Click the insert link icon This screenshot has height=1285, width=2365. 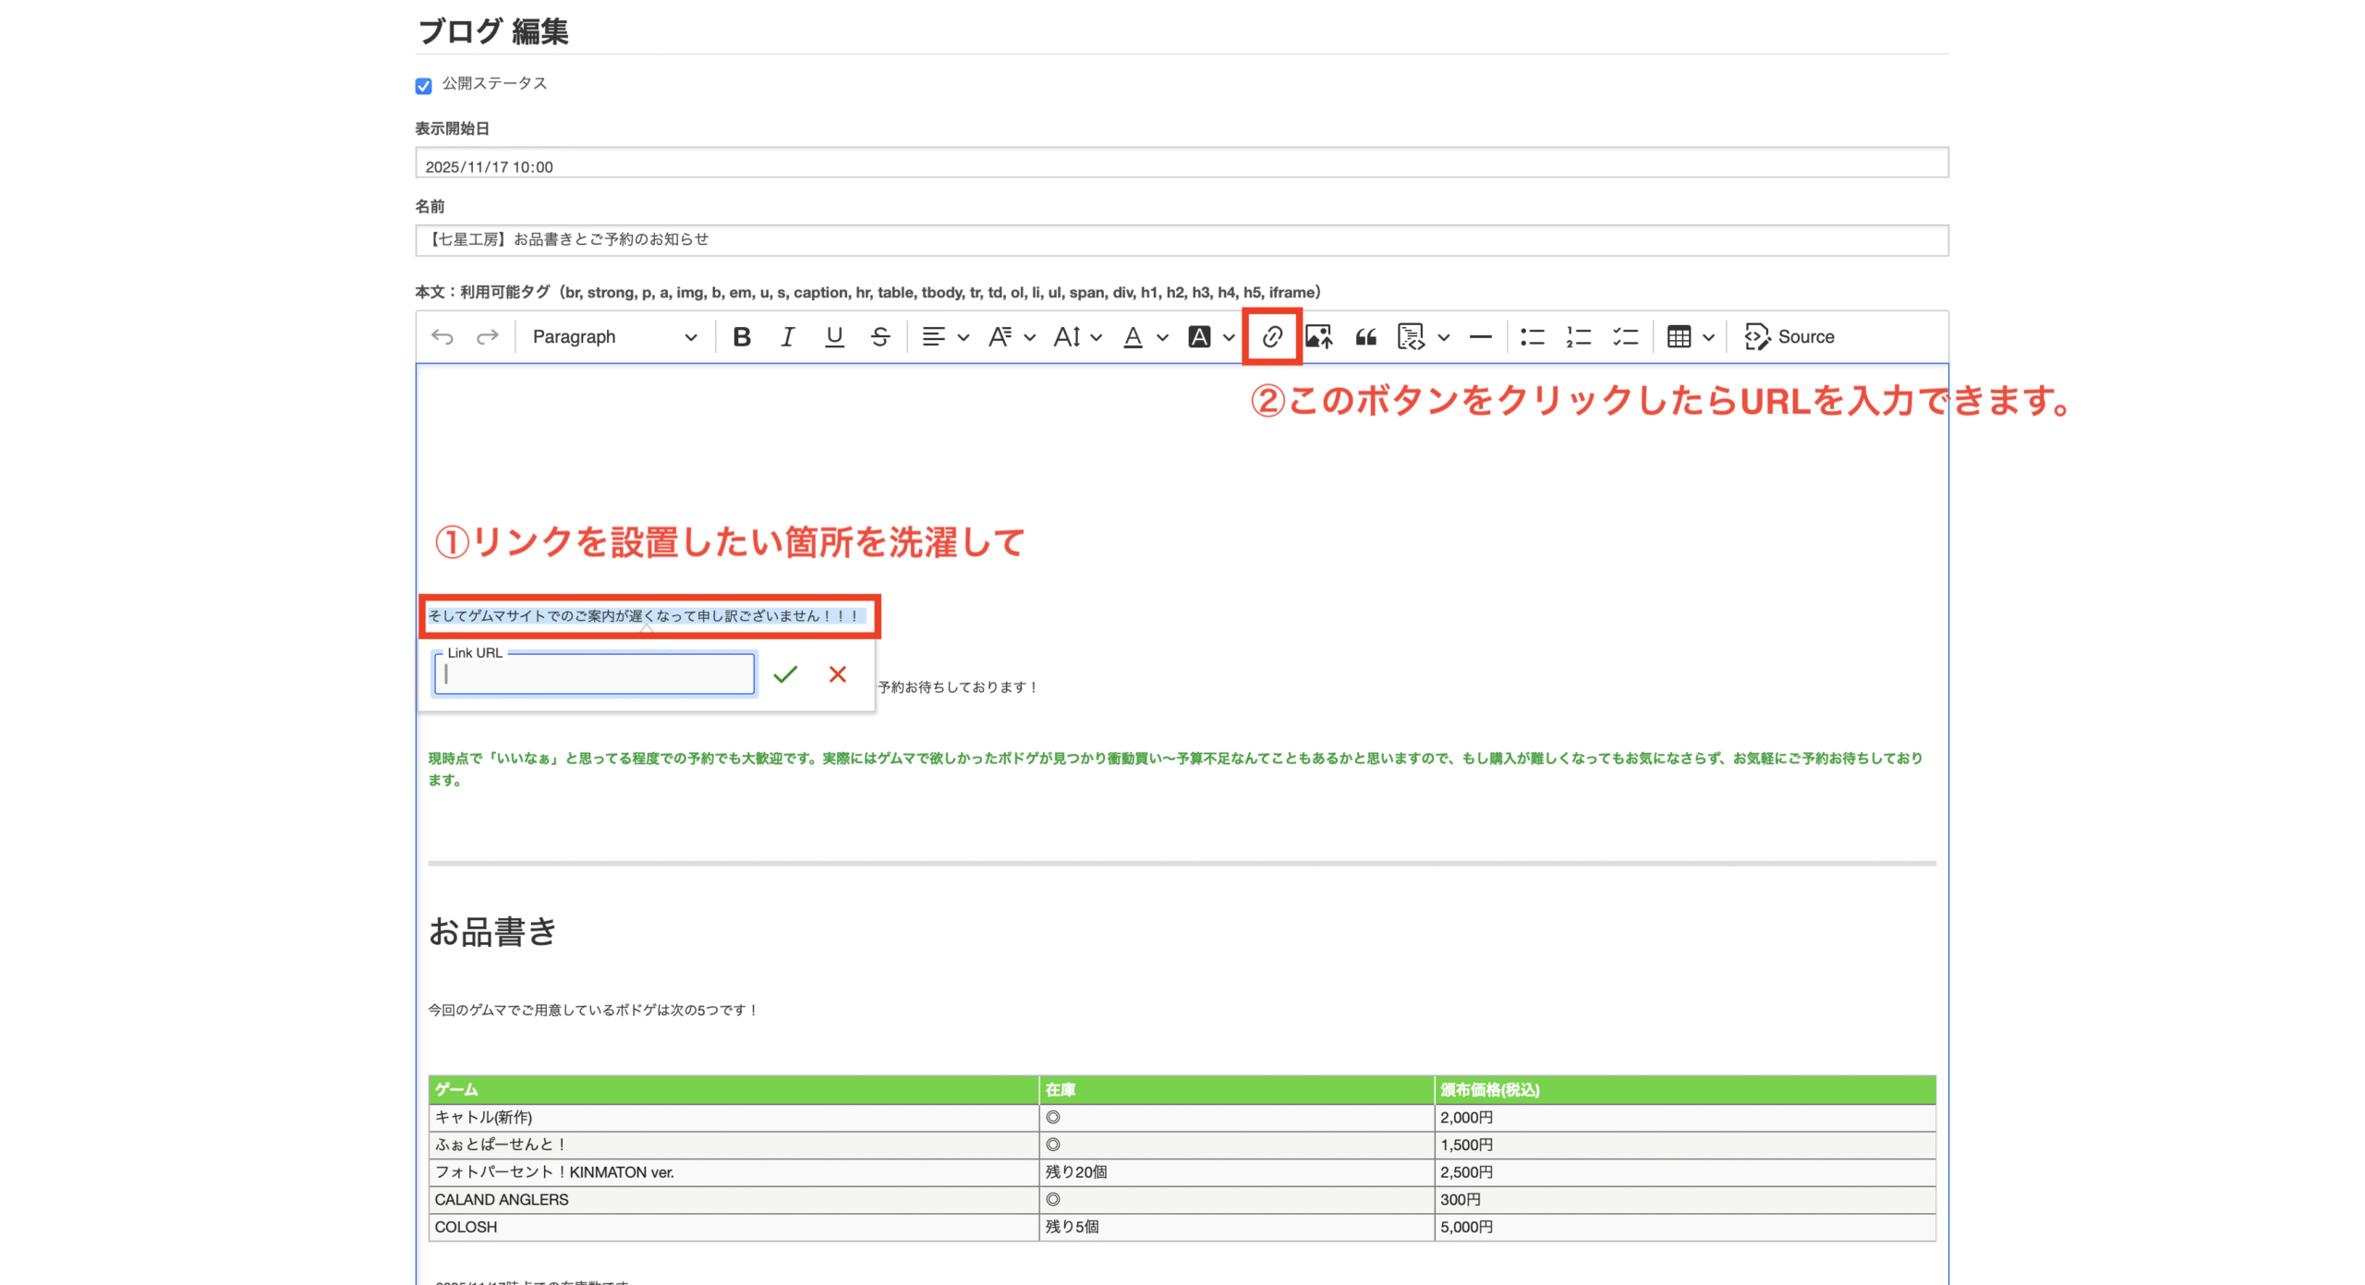coord(1271,337)
